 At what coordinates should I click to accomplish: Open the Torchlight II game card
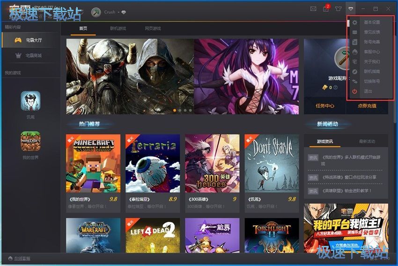pyautogui.click(x=272, y=235)
